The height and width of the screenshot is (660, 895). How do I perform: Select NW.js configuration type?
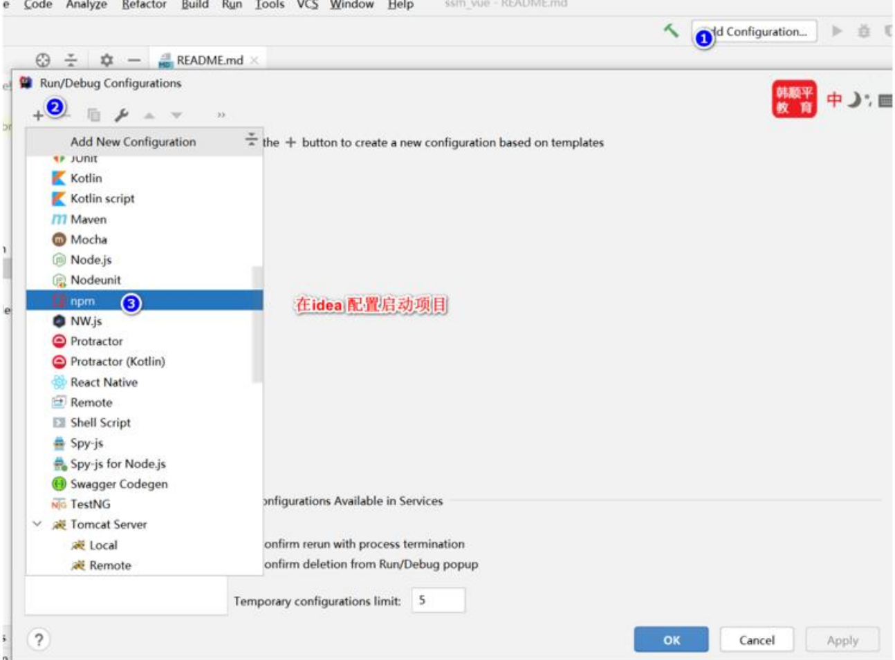point(144,321)
